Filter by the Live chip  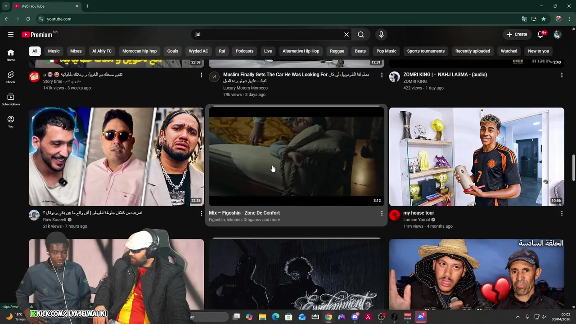point(268,51)
